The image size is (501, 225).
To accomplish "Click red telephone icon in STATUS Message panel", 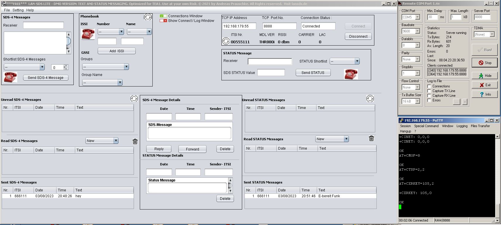I will click(351, 74).
